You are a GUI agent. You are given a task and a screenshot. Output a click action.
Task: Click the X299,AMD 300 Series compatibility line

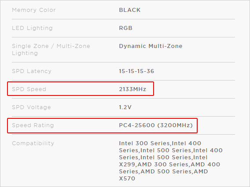pos(169,165)
